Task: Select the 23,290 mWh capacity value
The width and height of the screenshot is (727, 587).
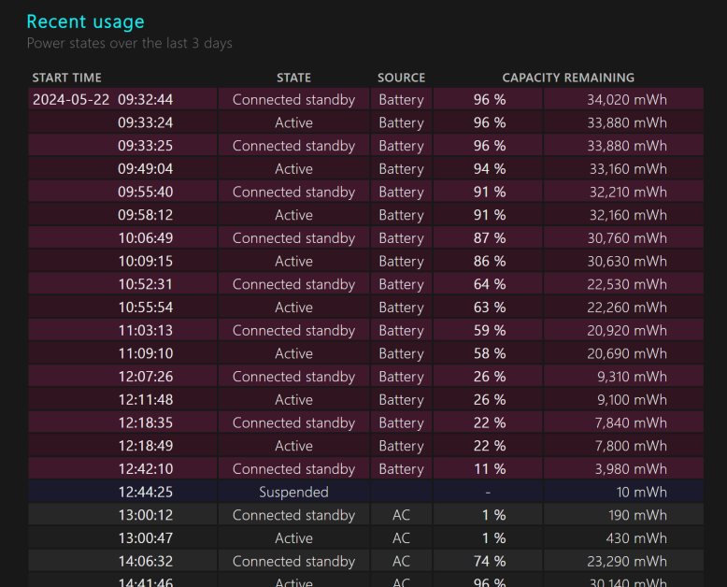Action: click(627, 561)
